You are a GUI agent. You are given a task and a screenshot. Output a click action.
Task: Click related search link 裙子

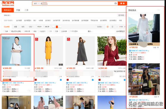(35, 21)
